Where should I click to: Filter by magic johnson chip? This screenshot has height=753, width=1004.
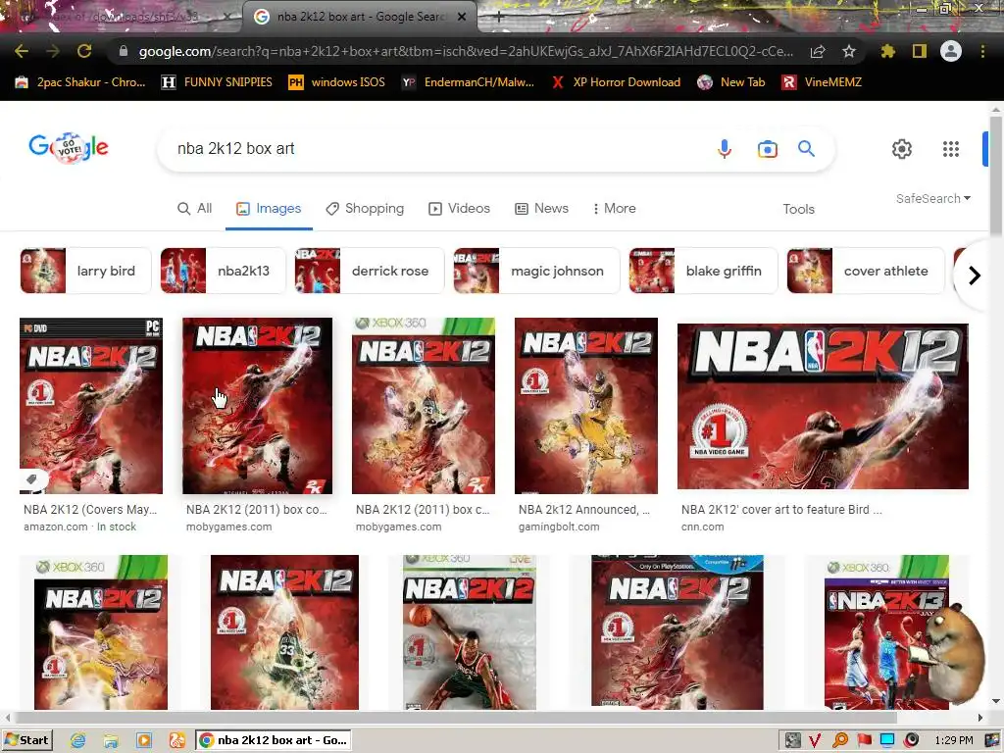(536, 271)
